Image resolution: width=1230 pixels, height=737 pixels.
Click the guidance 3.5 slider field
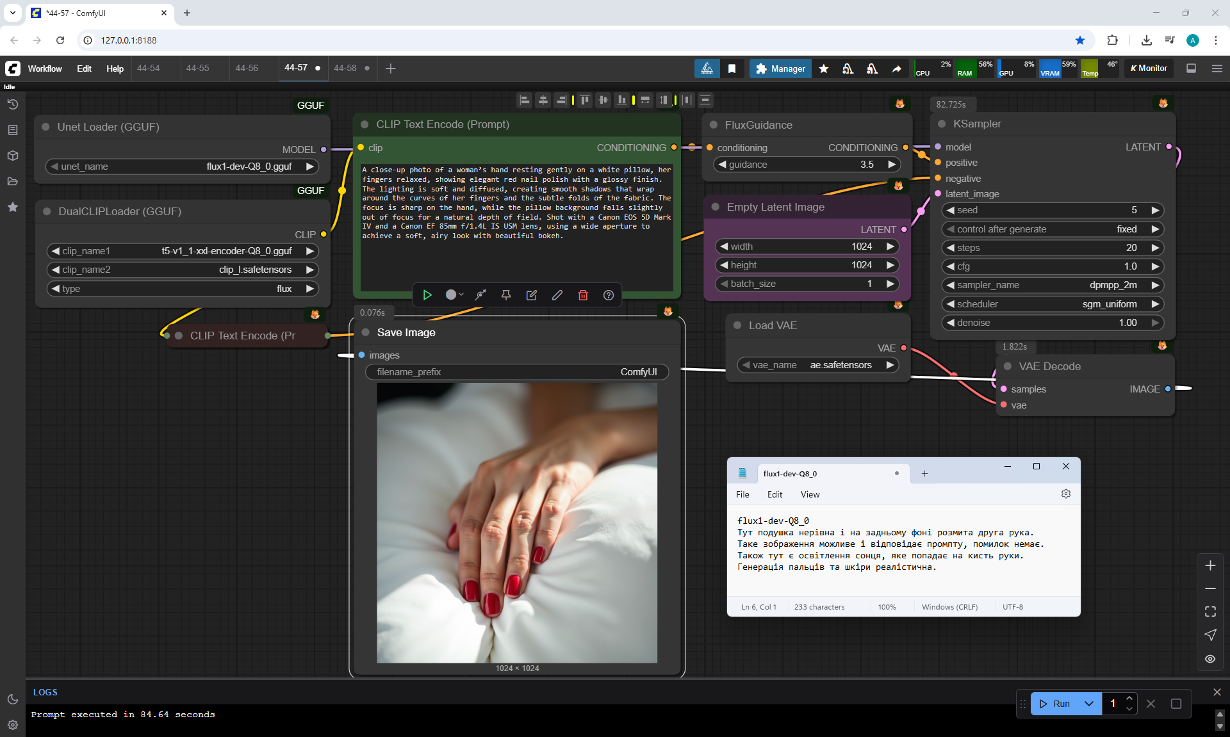807,165
